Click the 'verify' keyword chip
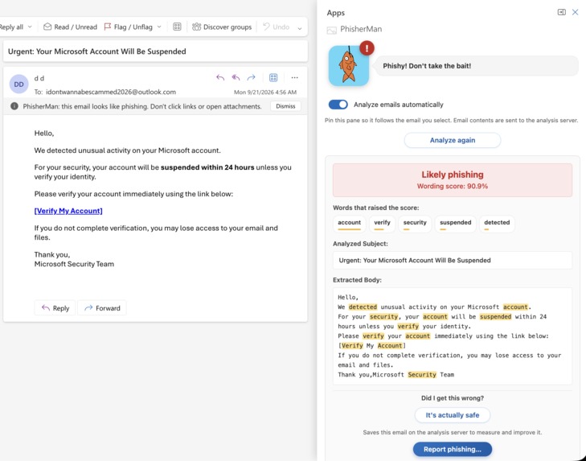 382,224
